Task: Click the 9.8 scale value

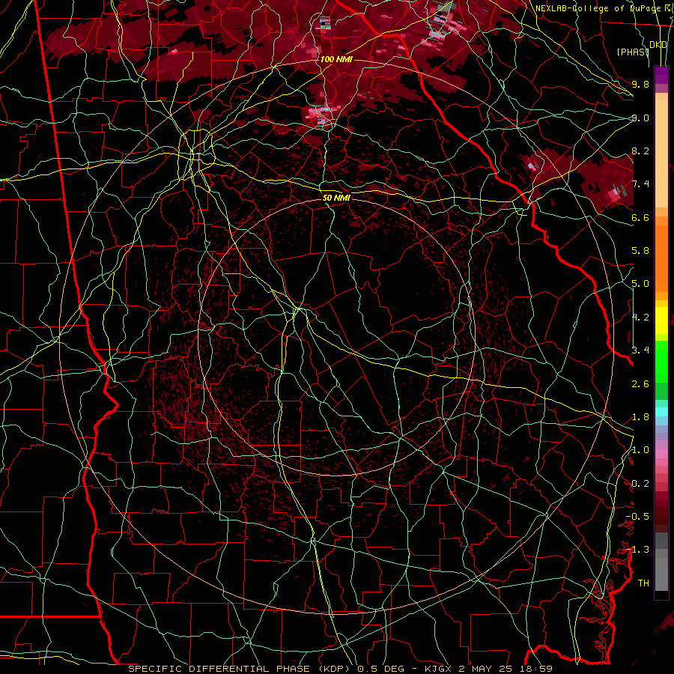Action: tap(640, 84)
